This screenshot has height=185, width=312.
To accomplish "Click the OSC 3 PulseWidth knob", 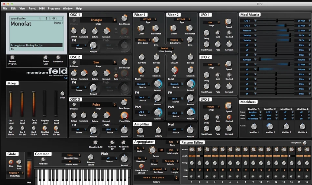I will [124, 115].
